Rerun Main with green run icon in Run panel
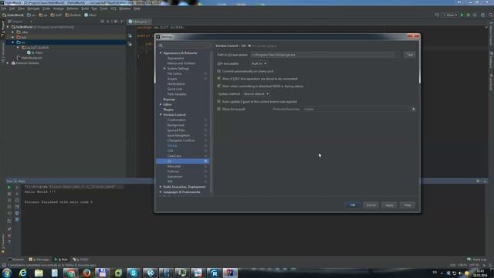This screenshot has height=278, width=494. tap(9, 188)
